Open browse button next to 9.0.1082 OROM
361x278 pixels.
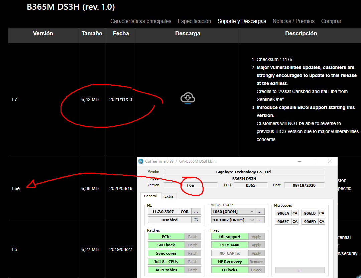pos(260,220)
